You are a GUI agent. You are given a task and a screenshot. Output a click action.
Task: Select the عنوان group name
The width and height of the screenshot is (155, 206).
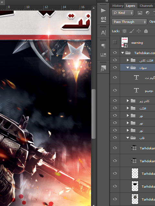point(143,68)
